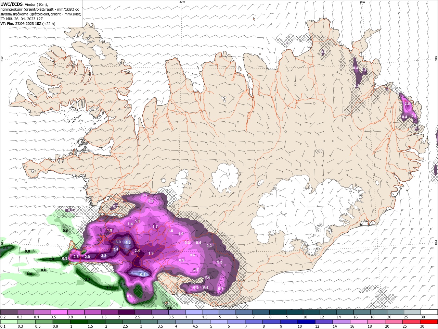Click the dark mauve 0.2 snow swatch
This screenshot has width=438, height=329.
[9, 312]
